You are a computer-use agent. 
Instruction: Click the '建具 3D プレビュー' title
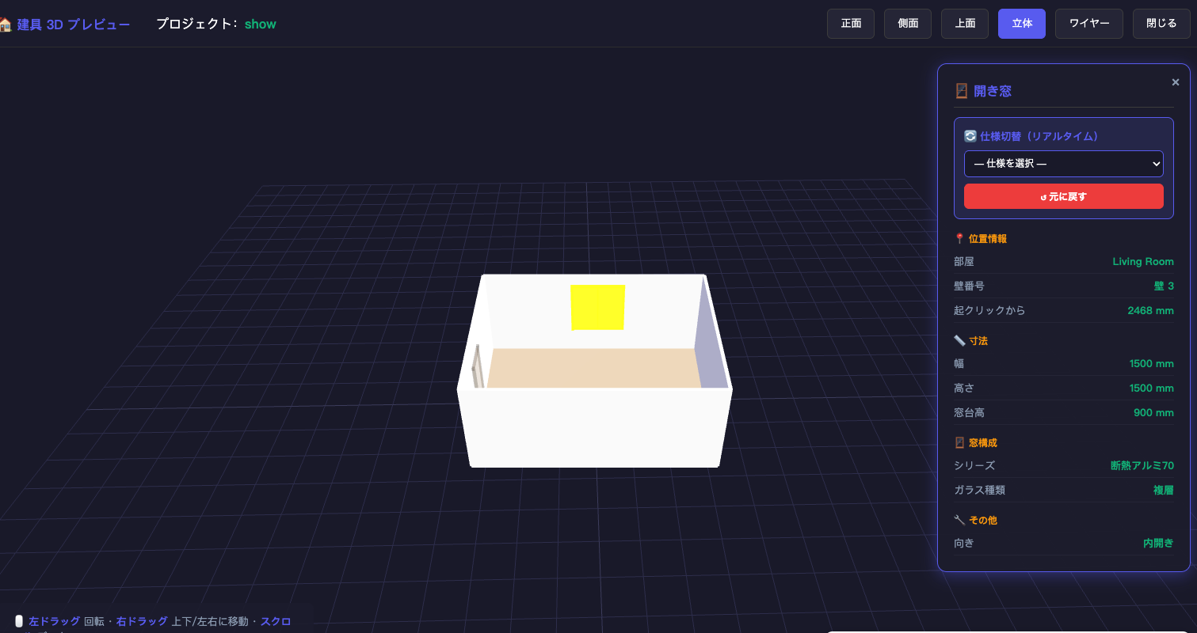(74, 25)
